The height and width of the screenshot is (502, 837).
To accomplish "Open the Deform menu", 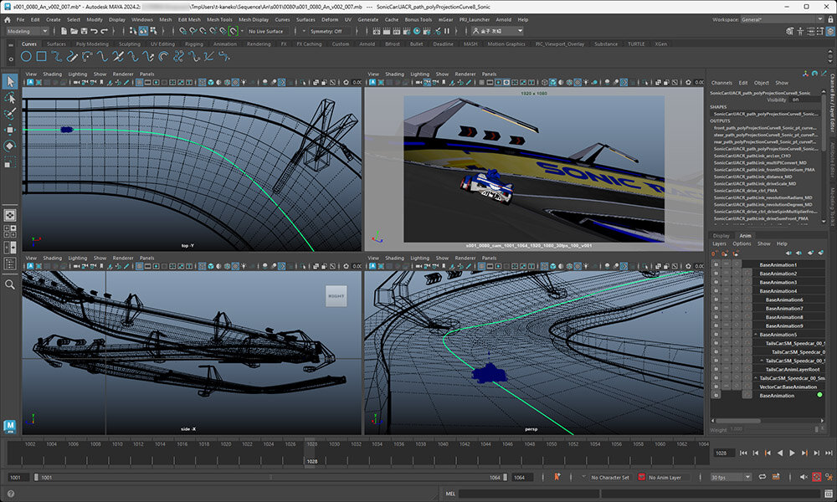I will click(330, 20).
